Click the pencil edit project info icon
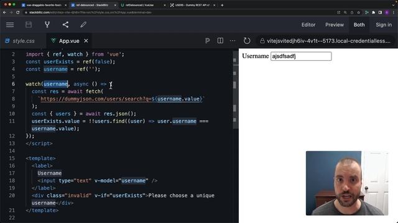Screen dimensions: 398x223 [x=83, y=25]
